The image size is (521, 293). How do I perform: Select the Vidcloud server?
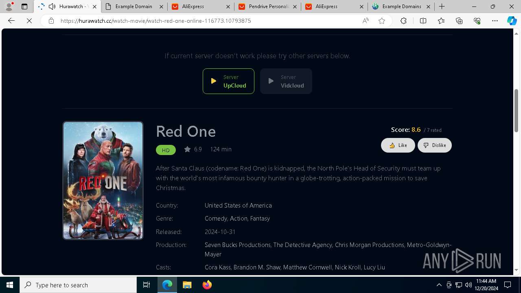(286, 81)
